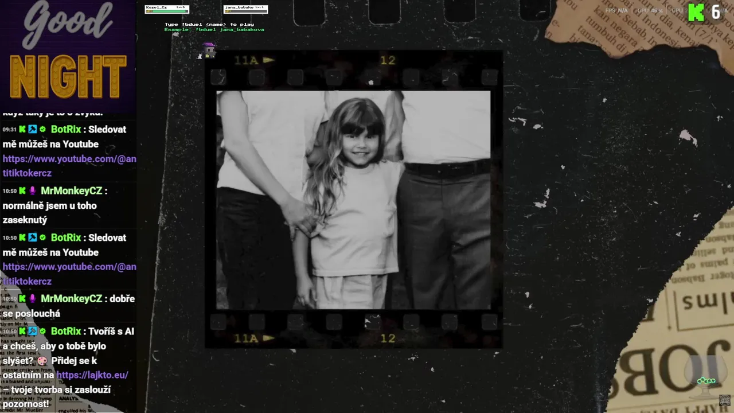
Task: Click BotRix username on 'Tvoříš s AI' message
Action: 66,332
